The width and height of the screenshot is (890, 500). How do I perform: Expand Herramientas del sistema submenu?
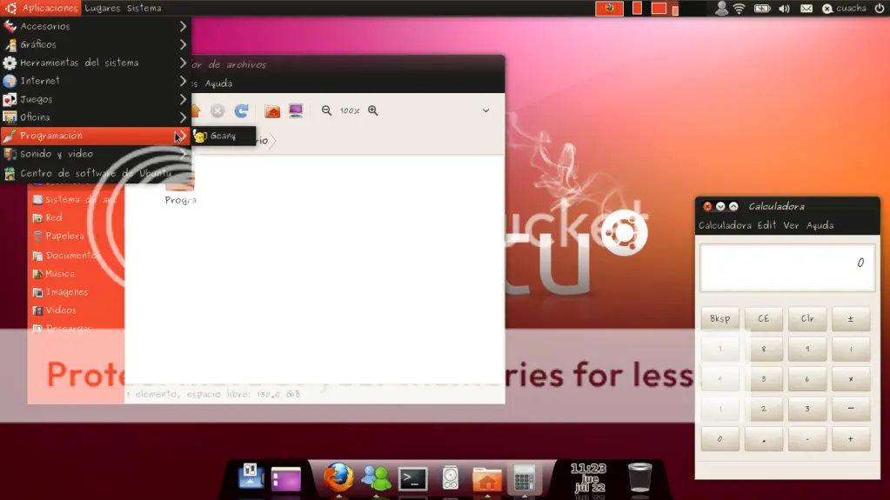tap(96, 63)
